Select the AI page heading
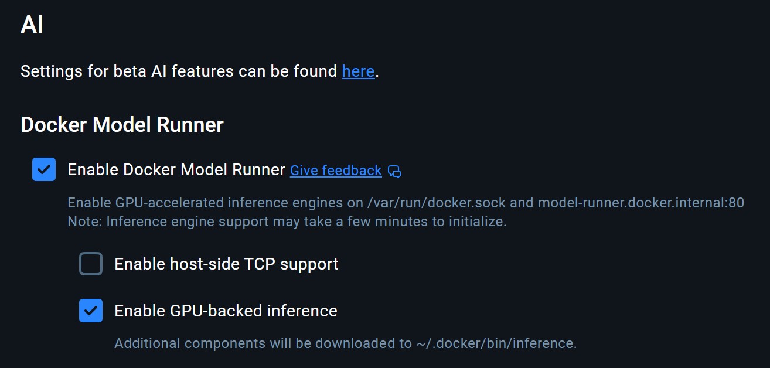Image resolution: width=770 pixels, height=368 pixels. point(32,25)
